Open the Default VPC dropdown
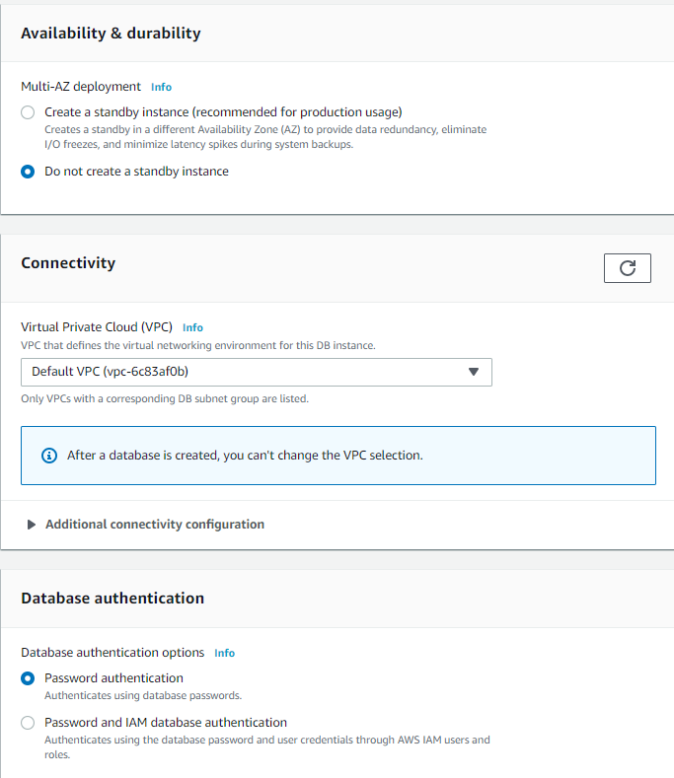Screen dimensions: 674x778 point(257,372)
